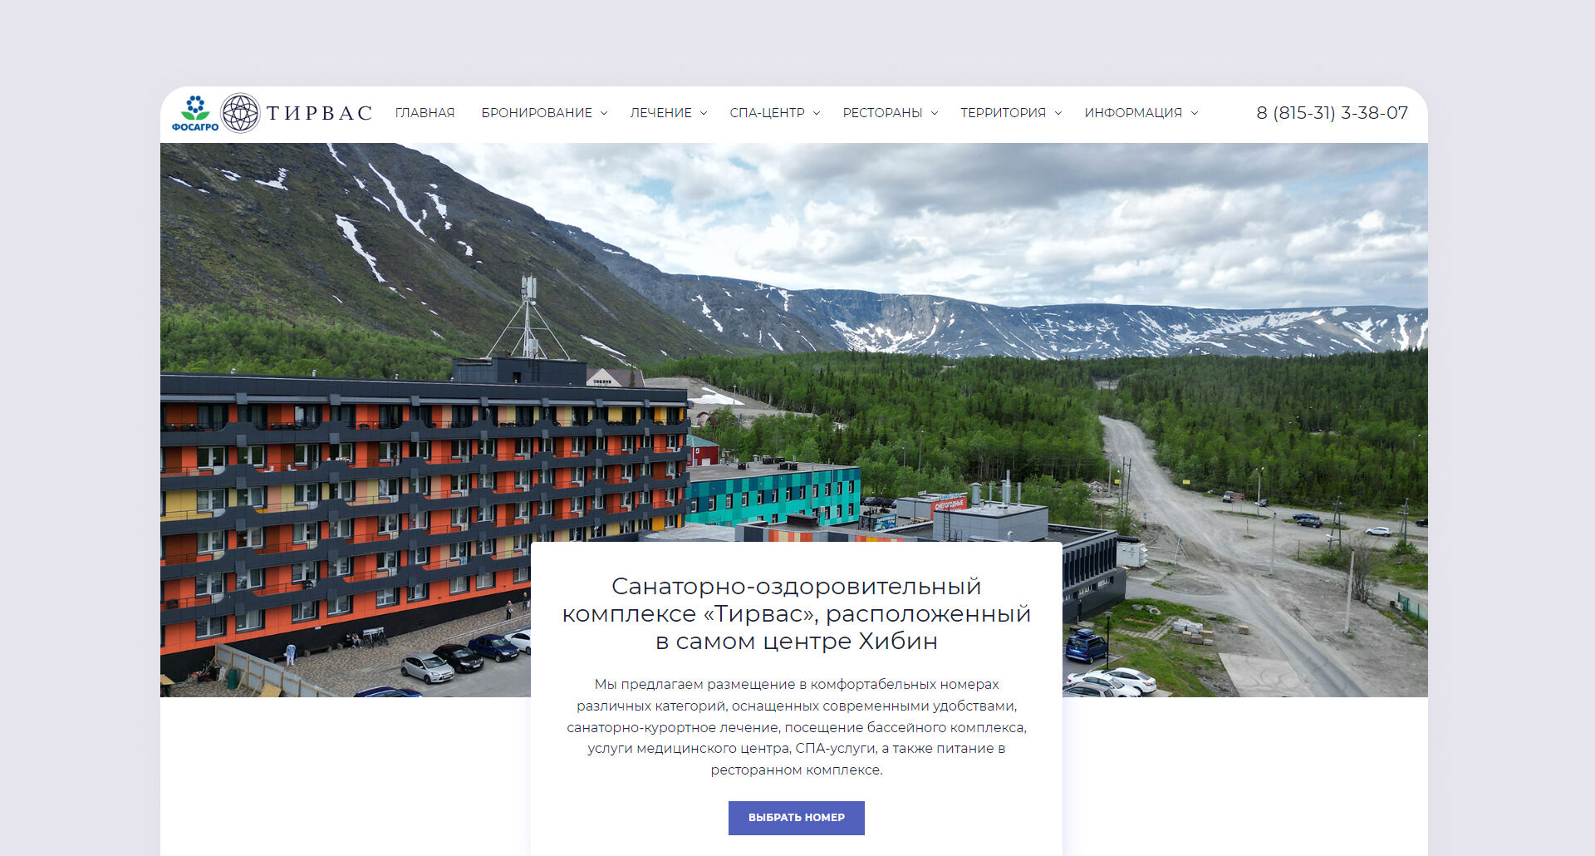Image resolution: width=1595 pixels, height=856 pixels.
Task: Expand the Лечение dropdown chevron
Action: 704,113
